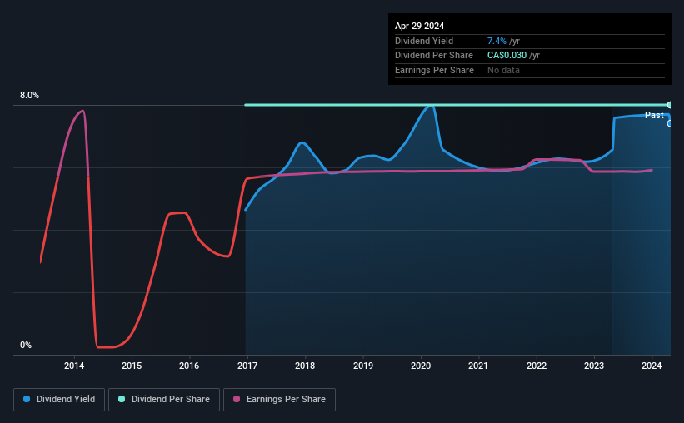Select the 2014 x-axis year label

tap(74, 366)
